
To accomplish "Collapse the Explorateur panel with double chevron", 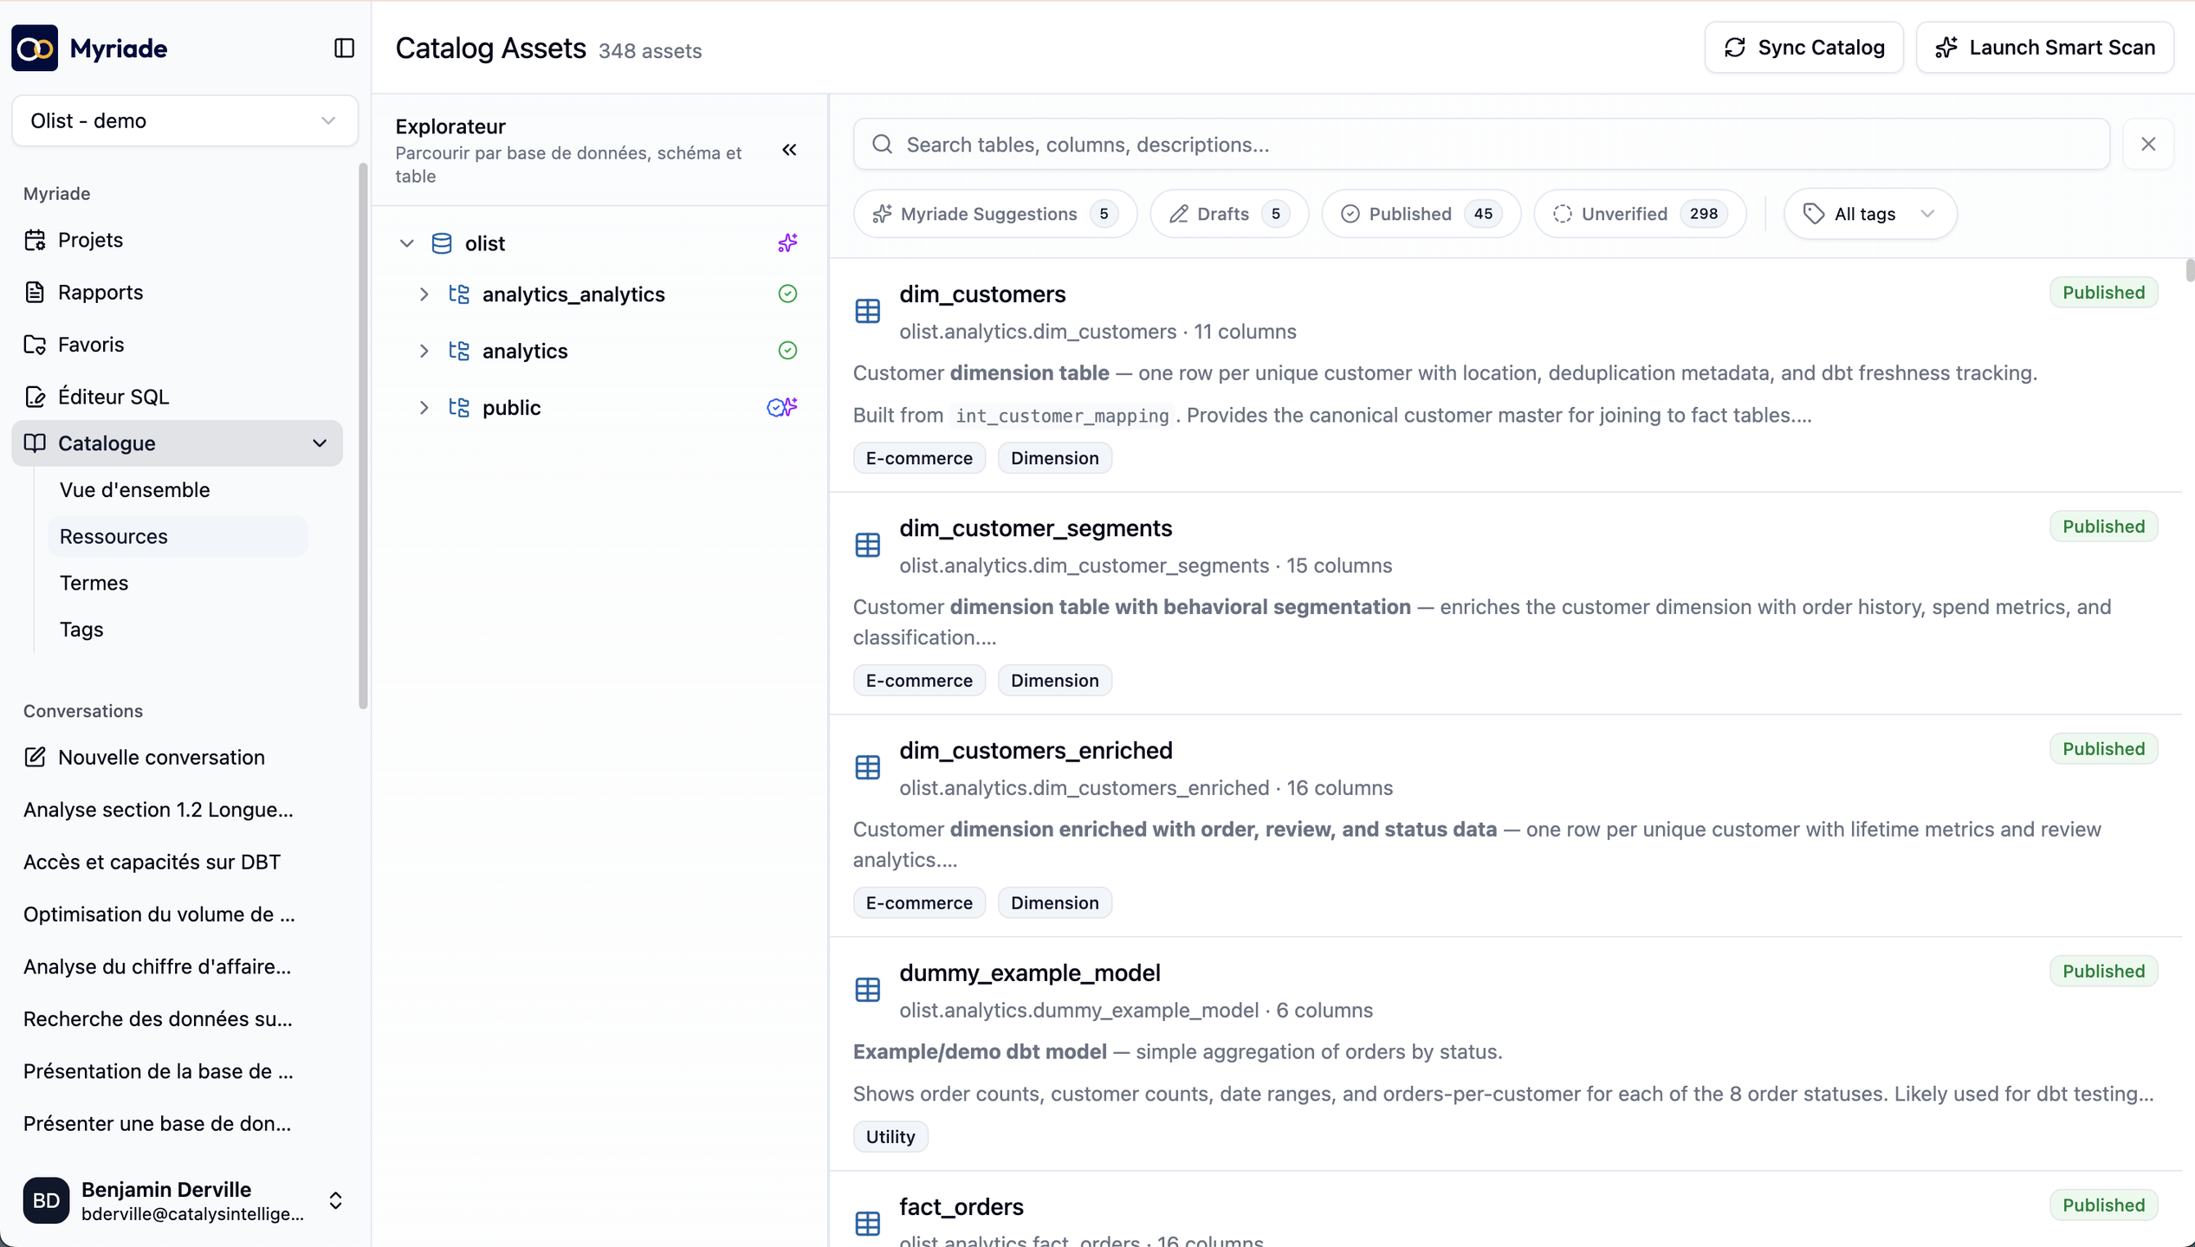I will (x=789, y=150).
